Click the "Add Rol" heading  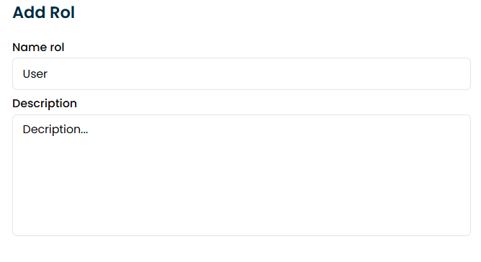click(x=43, y=12)
